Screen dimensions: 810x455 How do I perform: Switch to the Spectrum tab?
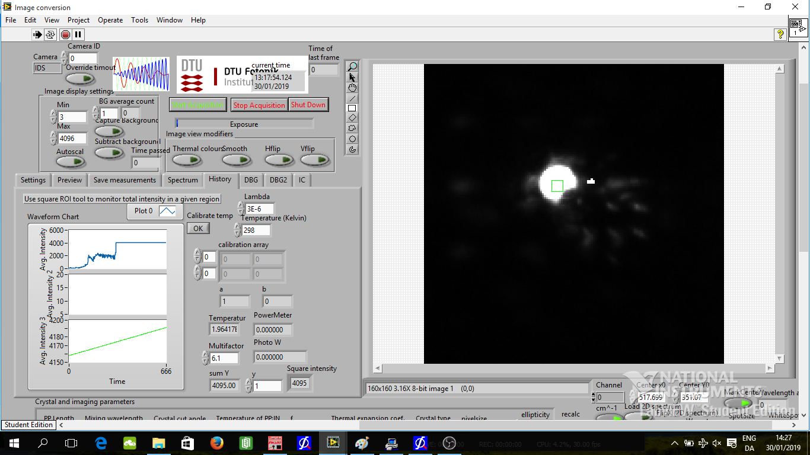[x=183, y=180]
